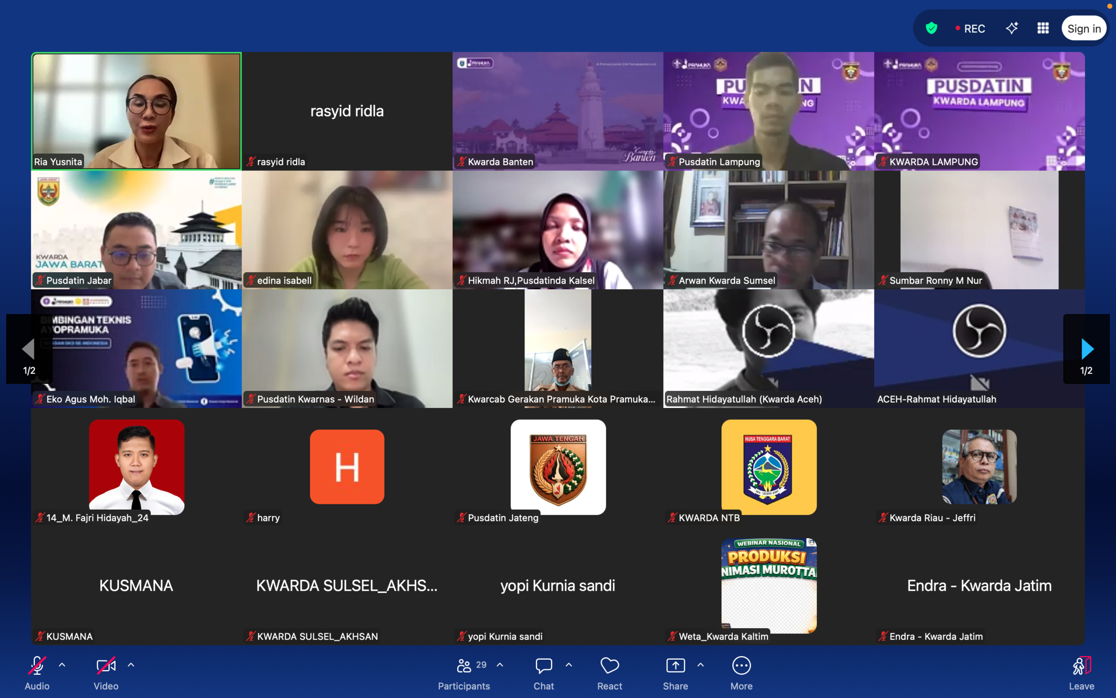Expand the video options caret
The image size is (1116, 698).
(x=131, y=665)
